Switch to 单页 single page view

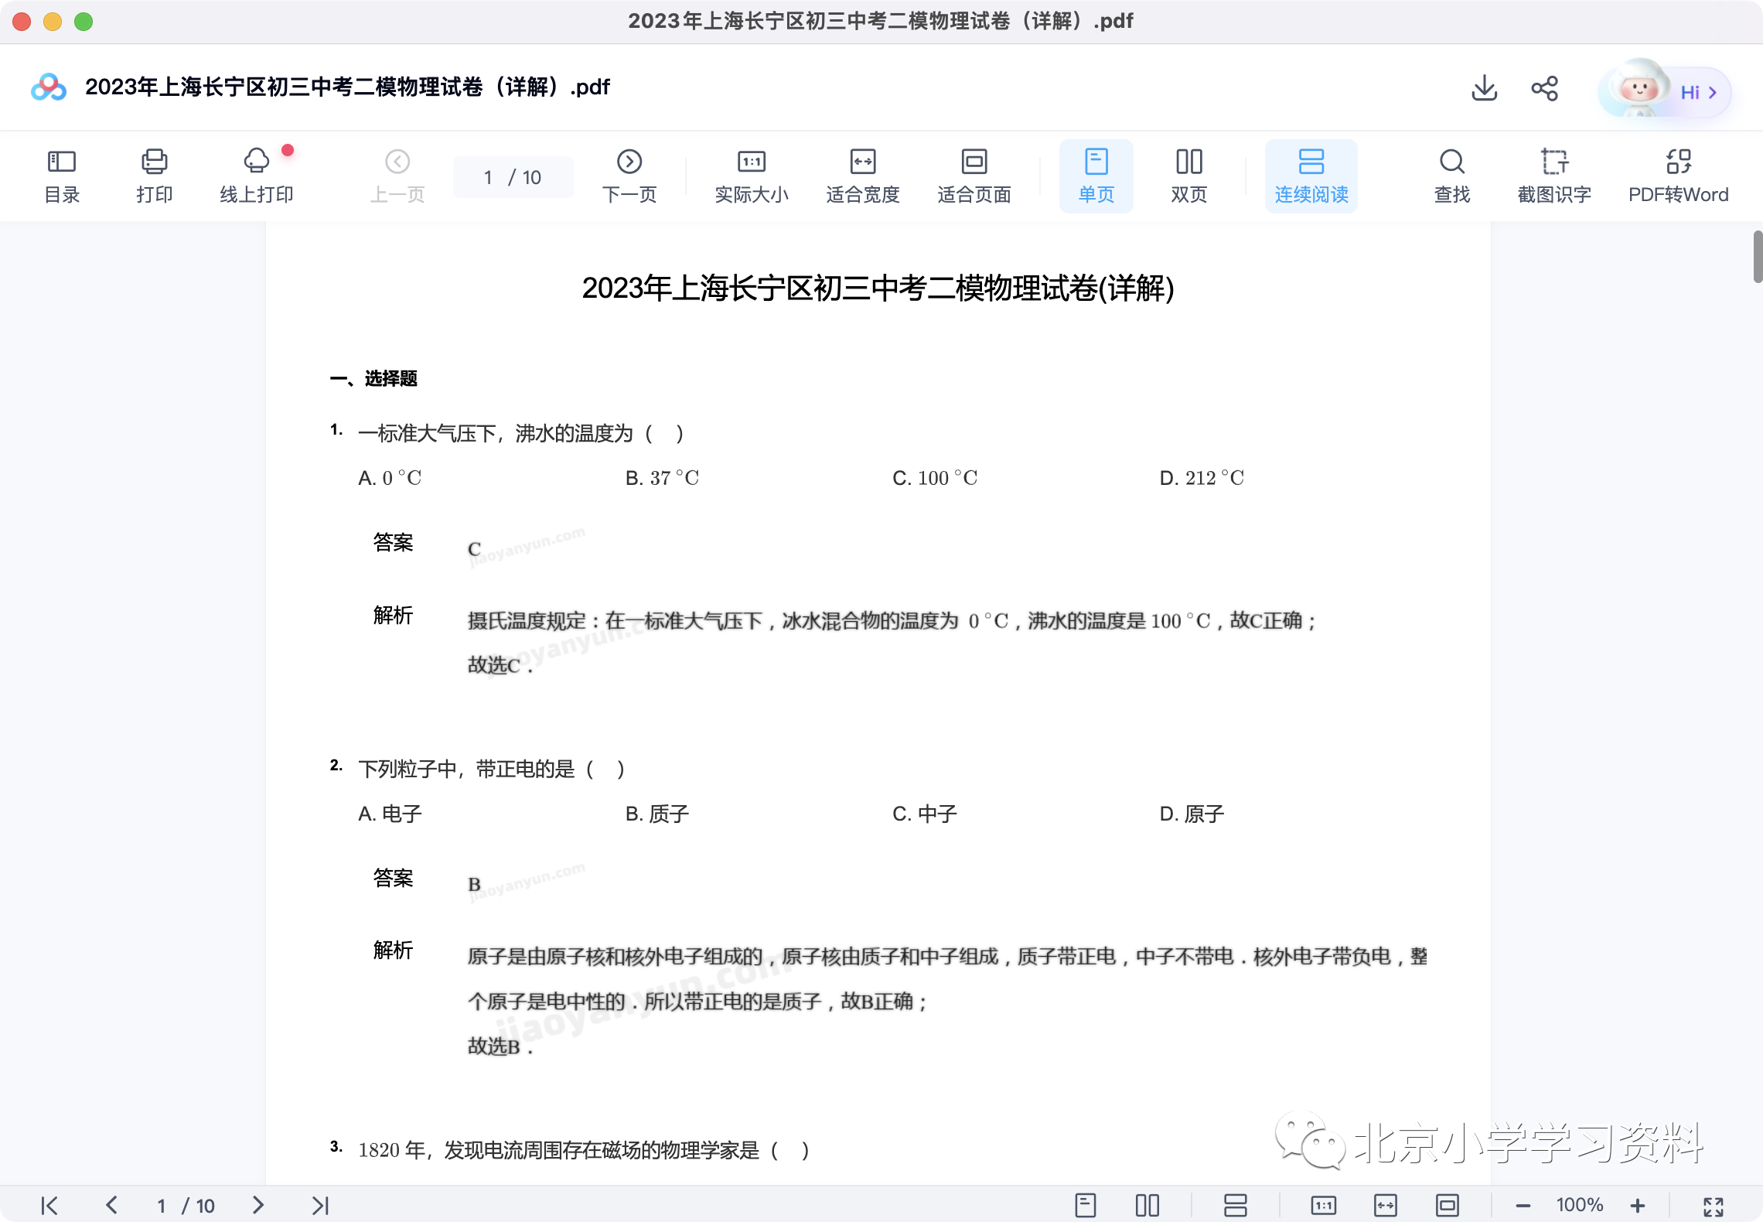[1096, 176]
